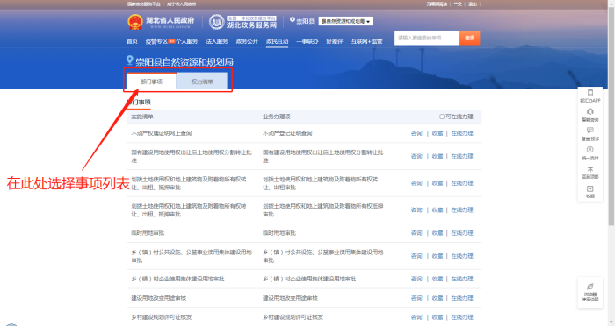Go to 首页 in navigation bar

(132, 41)
